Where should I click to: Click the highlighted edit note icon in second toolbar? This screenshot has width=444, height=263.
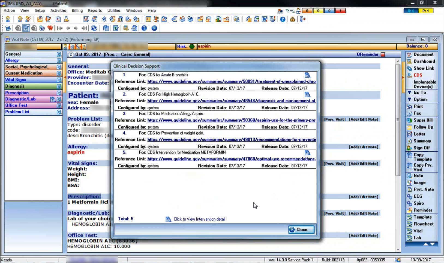[26, 28]
